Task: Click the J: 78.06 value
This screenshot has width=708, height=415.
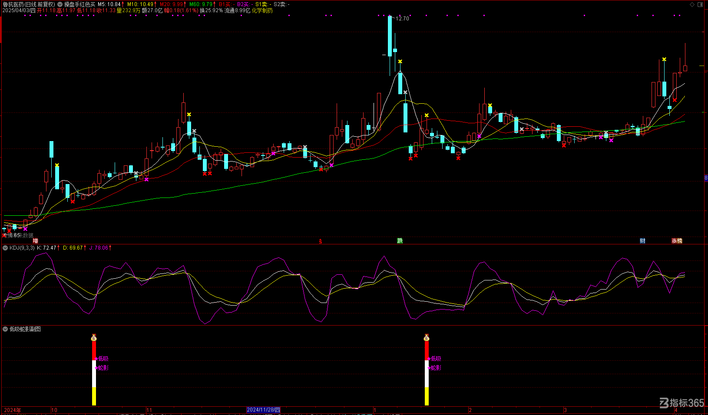Action: 99,248
